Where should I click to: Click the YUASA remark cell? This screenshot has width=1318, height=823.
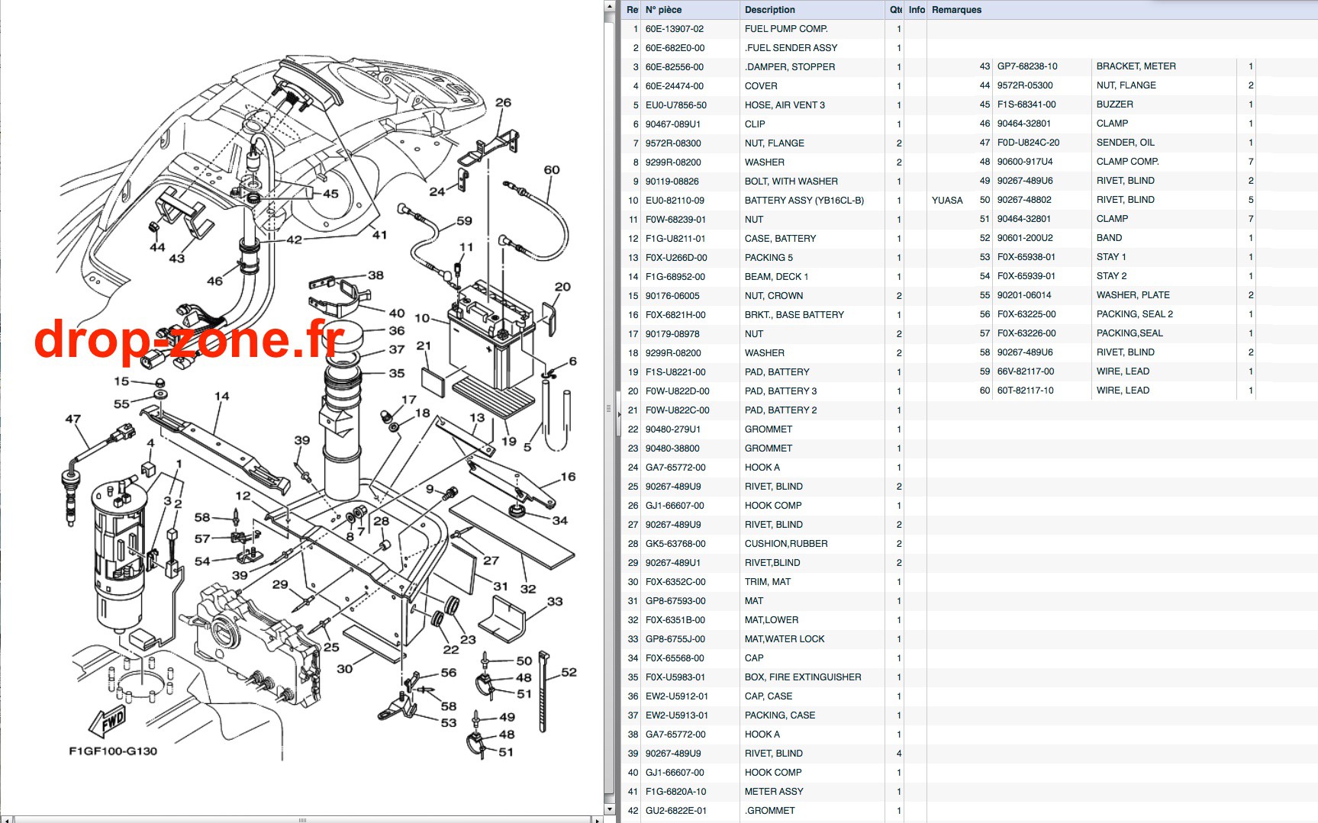pyautogui.click(x=947, y=201)
